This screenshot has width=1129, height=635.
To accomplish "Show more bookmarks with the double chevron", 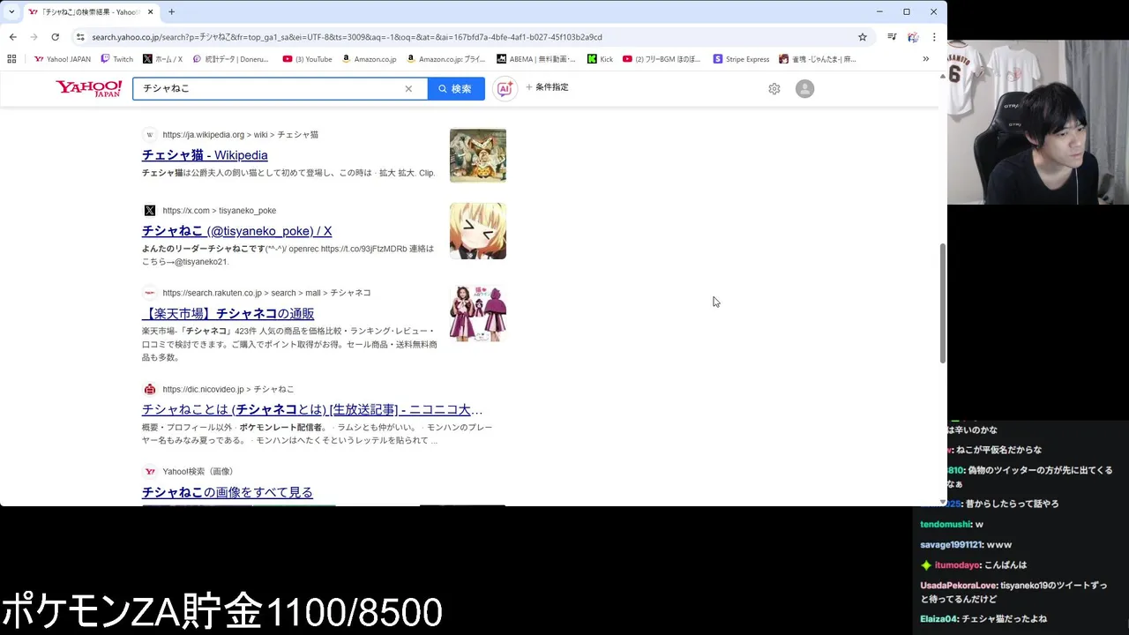I will click(925, 59).
